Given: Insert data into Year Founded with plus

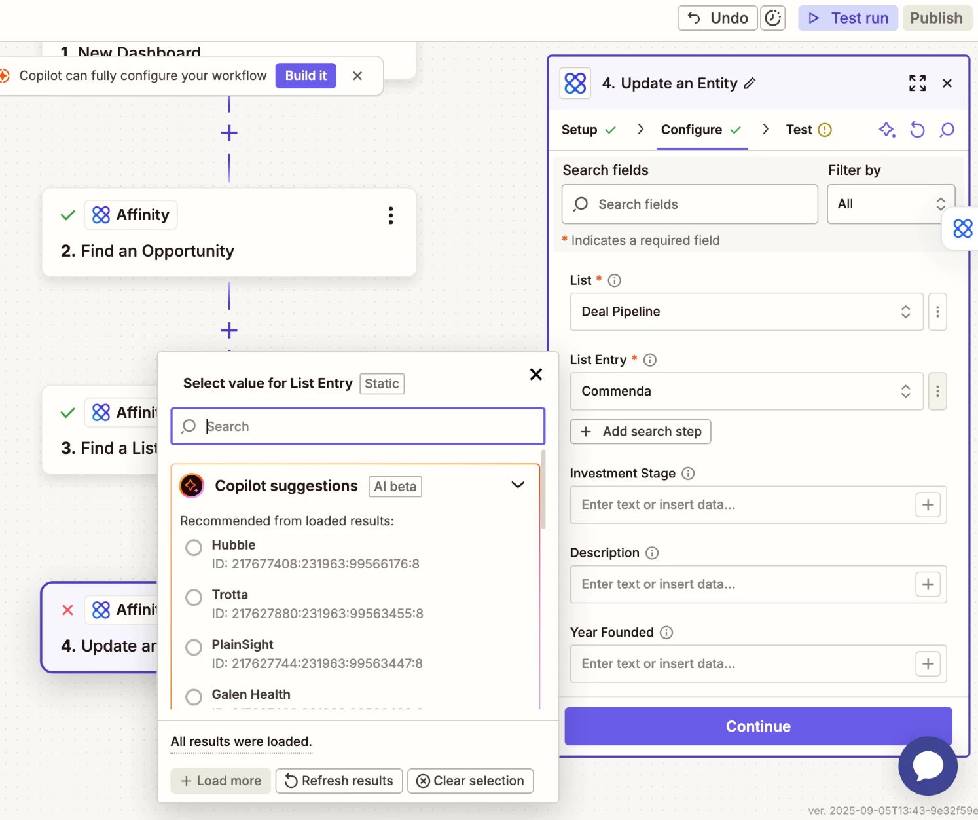Looking at the screenshot, I should 928,663.
